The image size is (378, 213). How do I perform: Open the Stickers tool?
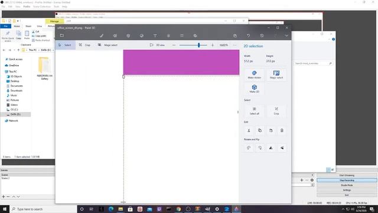click(x=142, y=35)
